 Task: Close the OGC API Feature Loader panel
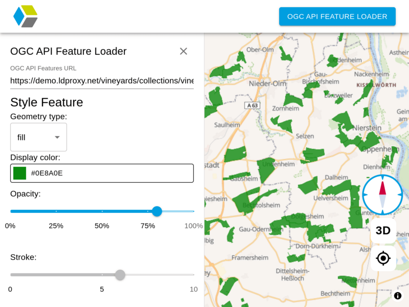pyautogui.click(x=184, y=51)
